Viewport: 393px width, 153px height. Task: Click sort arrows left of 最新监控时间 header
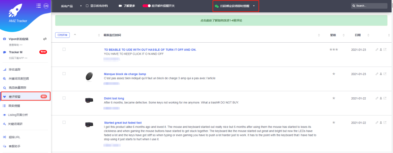pyautogui.click(x=99, y=35)
